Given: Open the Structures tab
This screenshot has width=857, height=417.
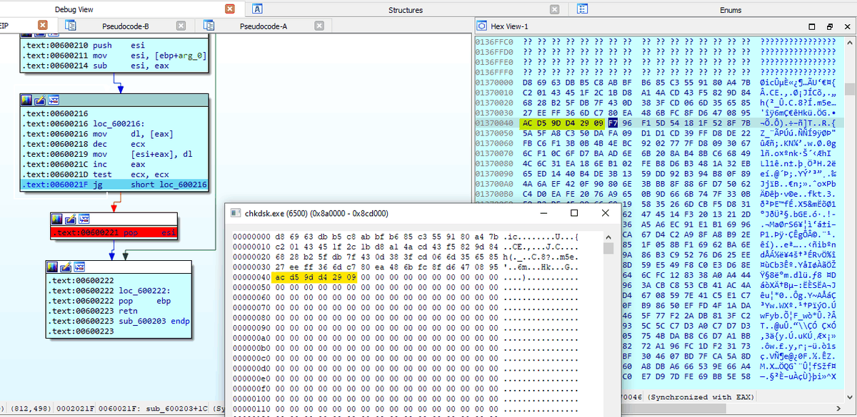Looking at the screenshot, I should pos(405,10).
